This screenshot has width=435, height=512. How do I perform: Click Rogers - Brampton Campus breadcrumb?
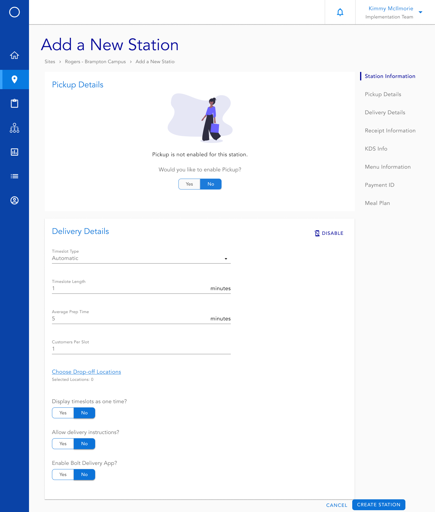pos(95,62)
